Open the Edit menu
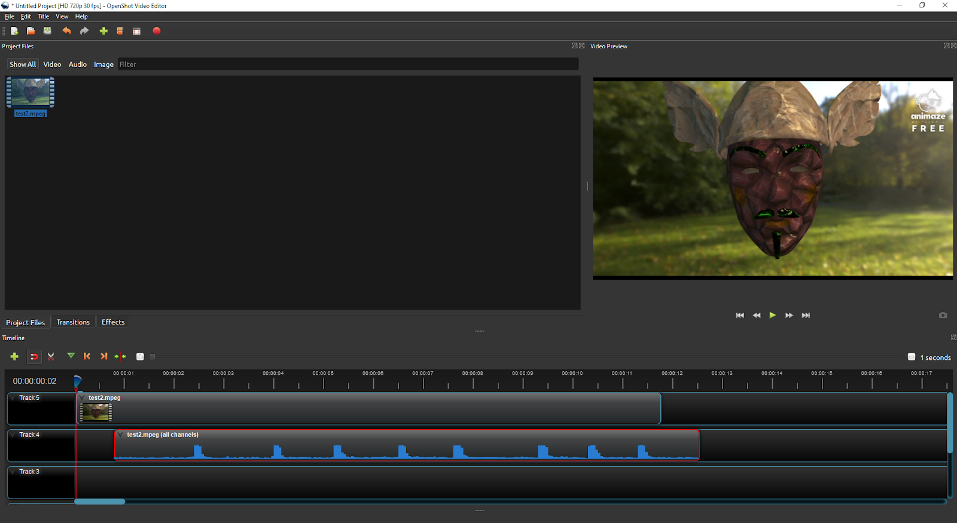This screenshot has width=957, height=523. tap(26, 17)
